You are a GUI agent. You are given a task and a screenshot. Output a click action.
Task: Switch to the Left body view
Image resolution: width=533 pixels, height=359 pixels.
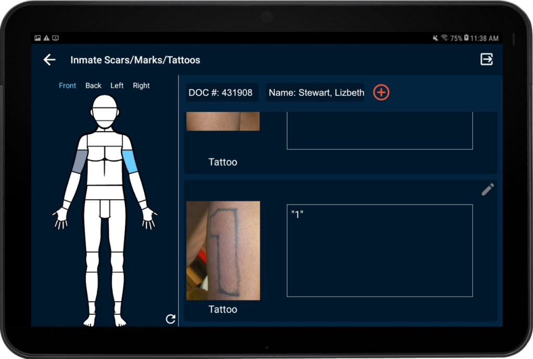117,86
